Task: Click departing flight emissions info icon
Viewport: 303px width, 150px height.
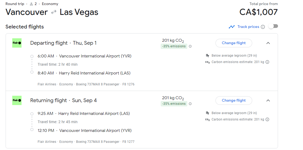Action: (x=190, y=46)
